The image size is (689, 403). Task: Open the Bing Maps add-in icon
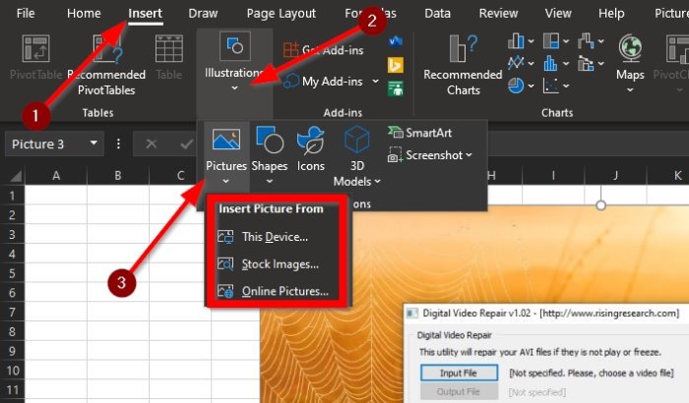pos(396,65)
